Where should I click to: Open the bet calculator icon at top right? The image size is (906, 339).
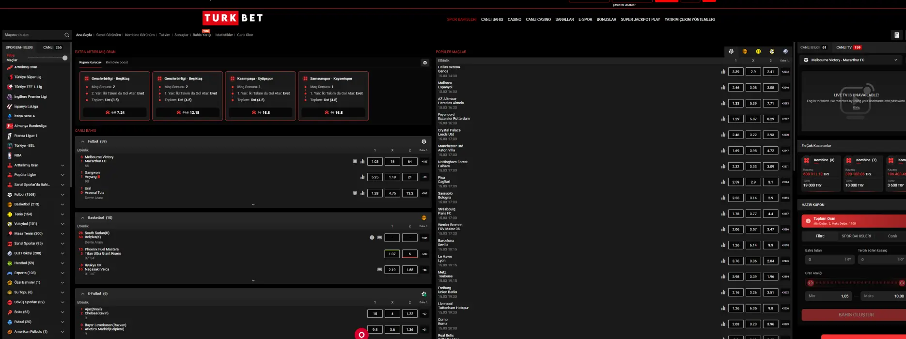(896, 35)
